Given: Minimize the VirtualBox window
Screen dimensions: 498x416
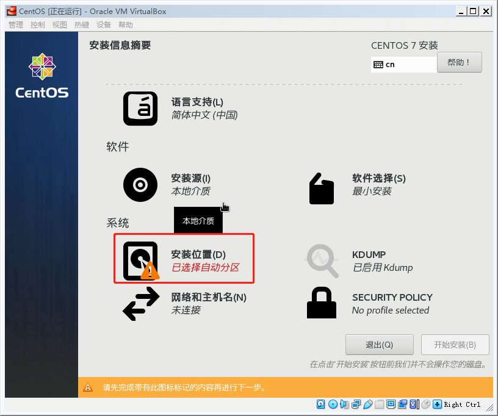Looking at the screenshot, I should (x=461, y=12).
